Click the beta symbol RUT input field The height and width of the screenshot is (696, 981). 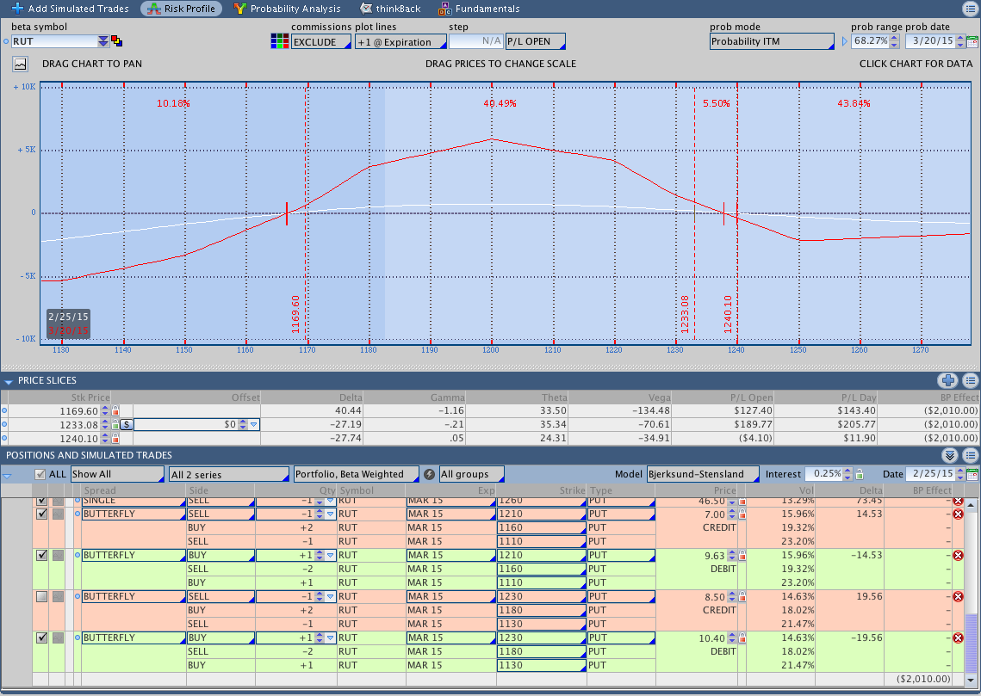coord(53,41)
